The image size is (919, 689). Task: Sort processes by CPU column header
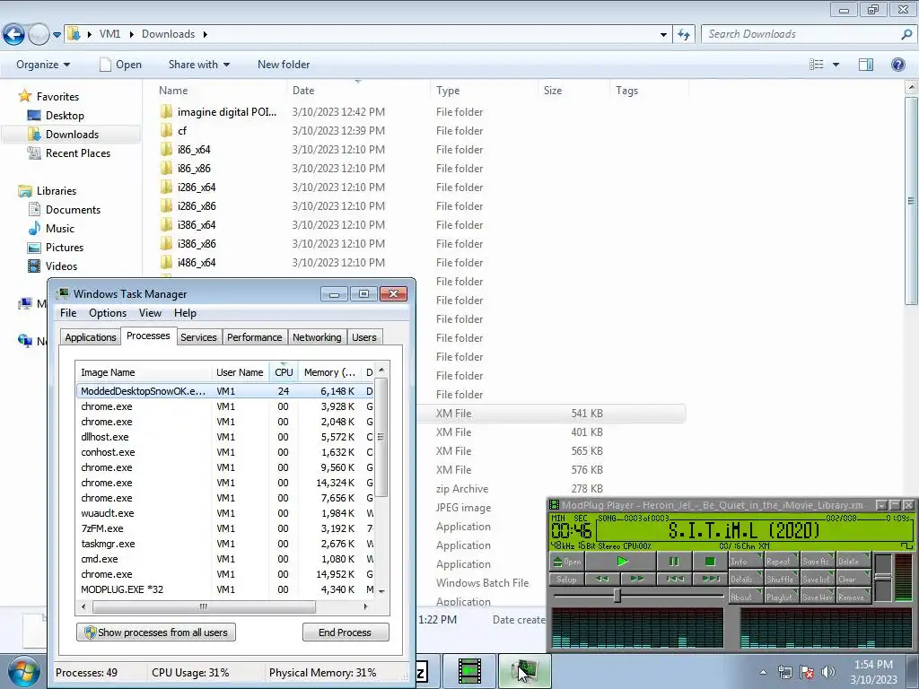click(x=284, y=372)
